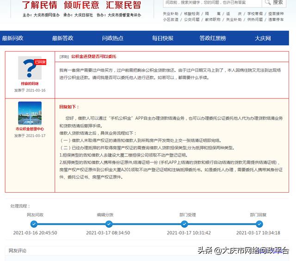Screen dimensions: 296x261
Task: Click the 网友问政 step checkmark
Action: tap(34, 224)
